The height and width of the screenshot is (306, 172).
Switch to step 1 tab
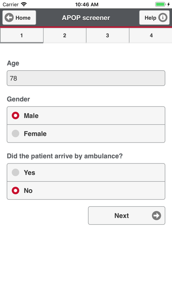point(21,35)
